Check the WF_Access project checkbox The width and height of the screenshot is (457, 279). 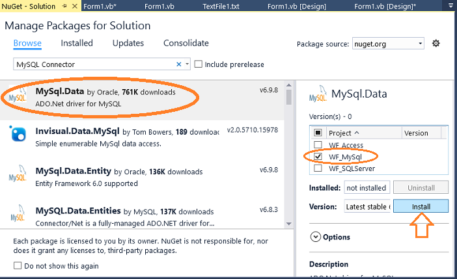pos(318,145)
